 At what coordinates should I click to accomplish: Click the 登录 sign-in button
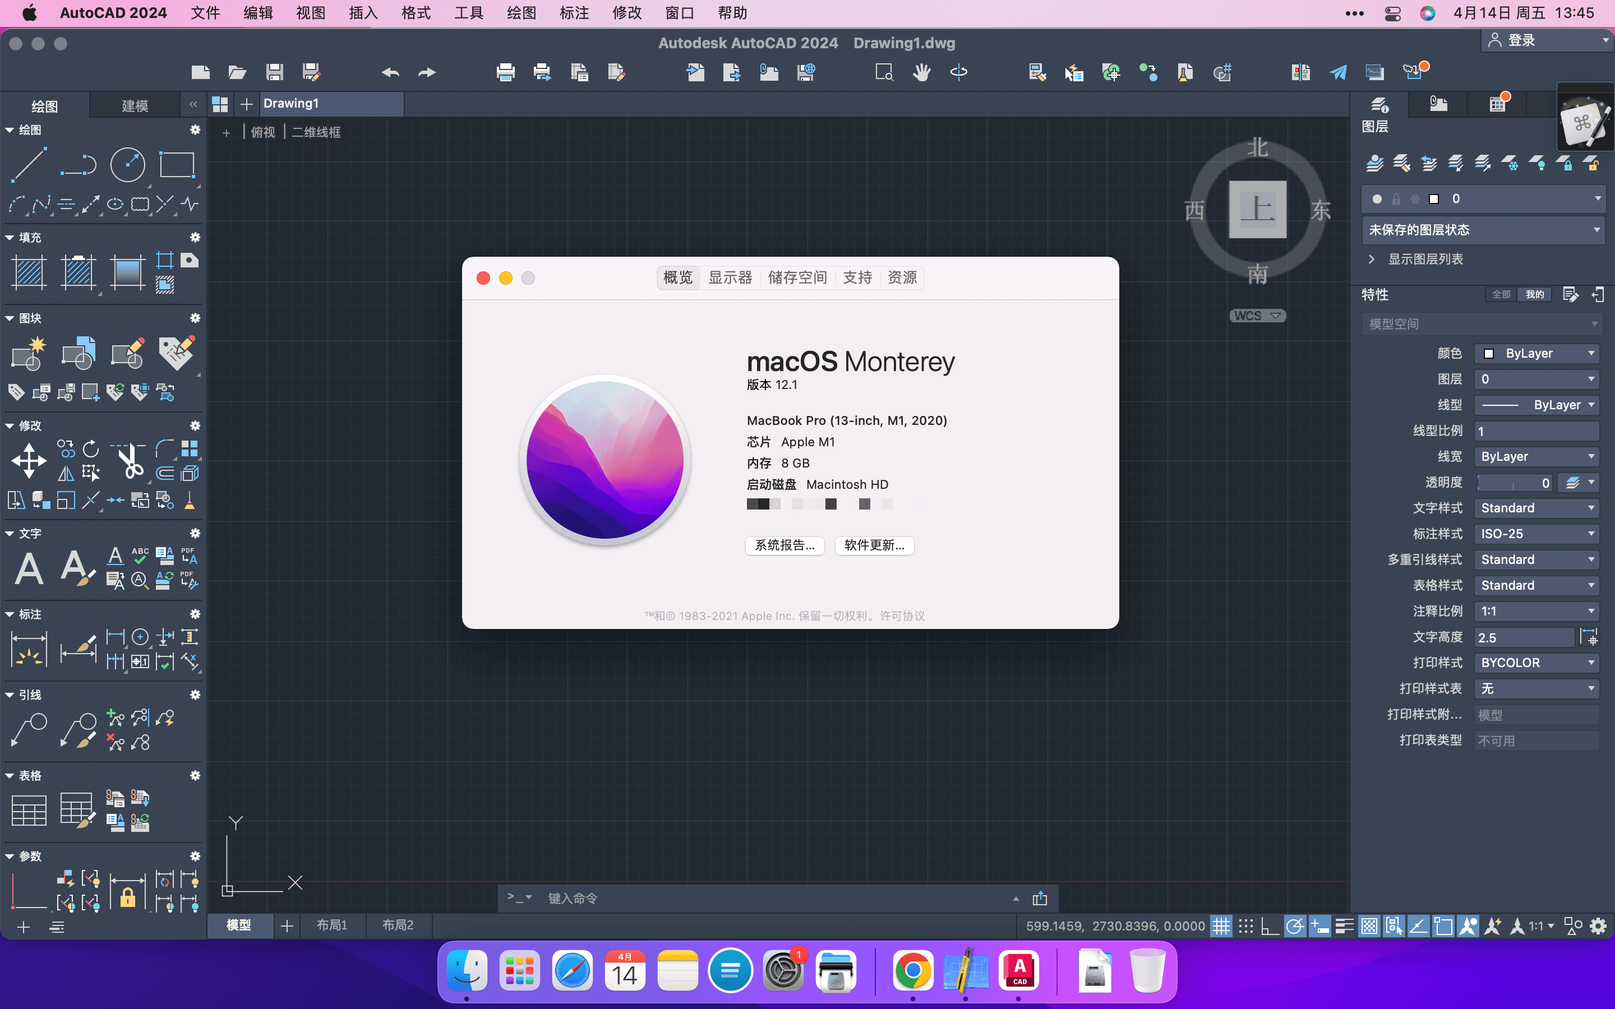click(x=1547, y=40)
